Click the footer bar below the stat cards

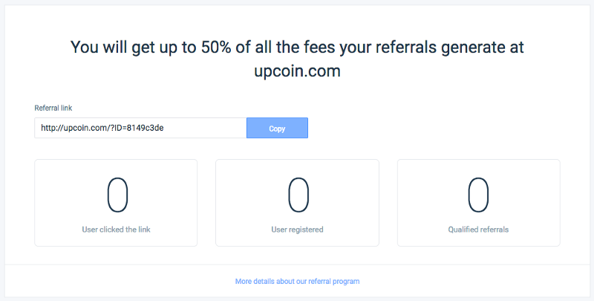point(297,280)
